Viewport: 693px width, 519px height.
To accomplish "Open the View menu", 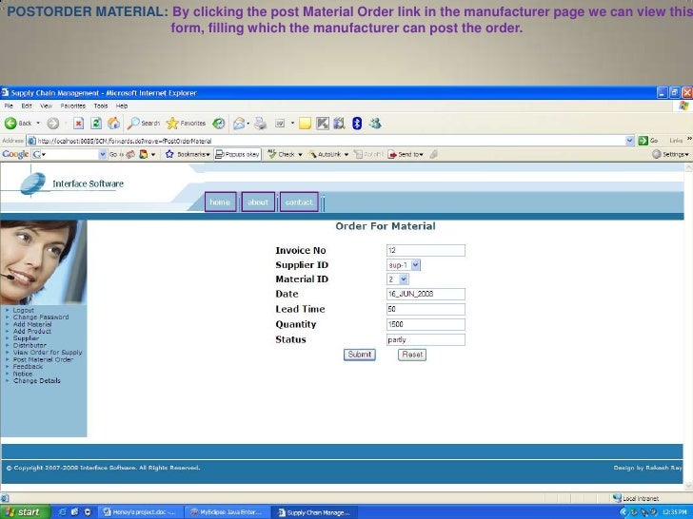I will pos(46,106).
